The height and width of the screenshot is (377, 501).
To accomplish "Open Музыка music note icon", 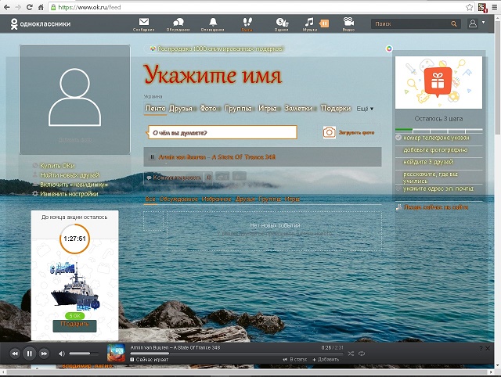I will point(309,24).
